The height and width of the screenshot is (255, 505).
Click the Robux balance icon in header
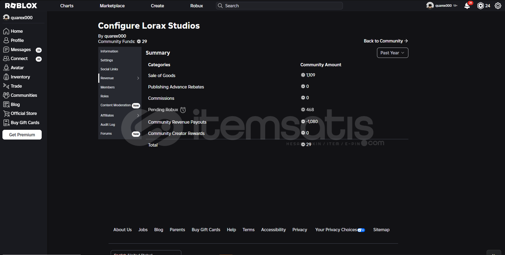(480, 6)
